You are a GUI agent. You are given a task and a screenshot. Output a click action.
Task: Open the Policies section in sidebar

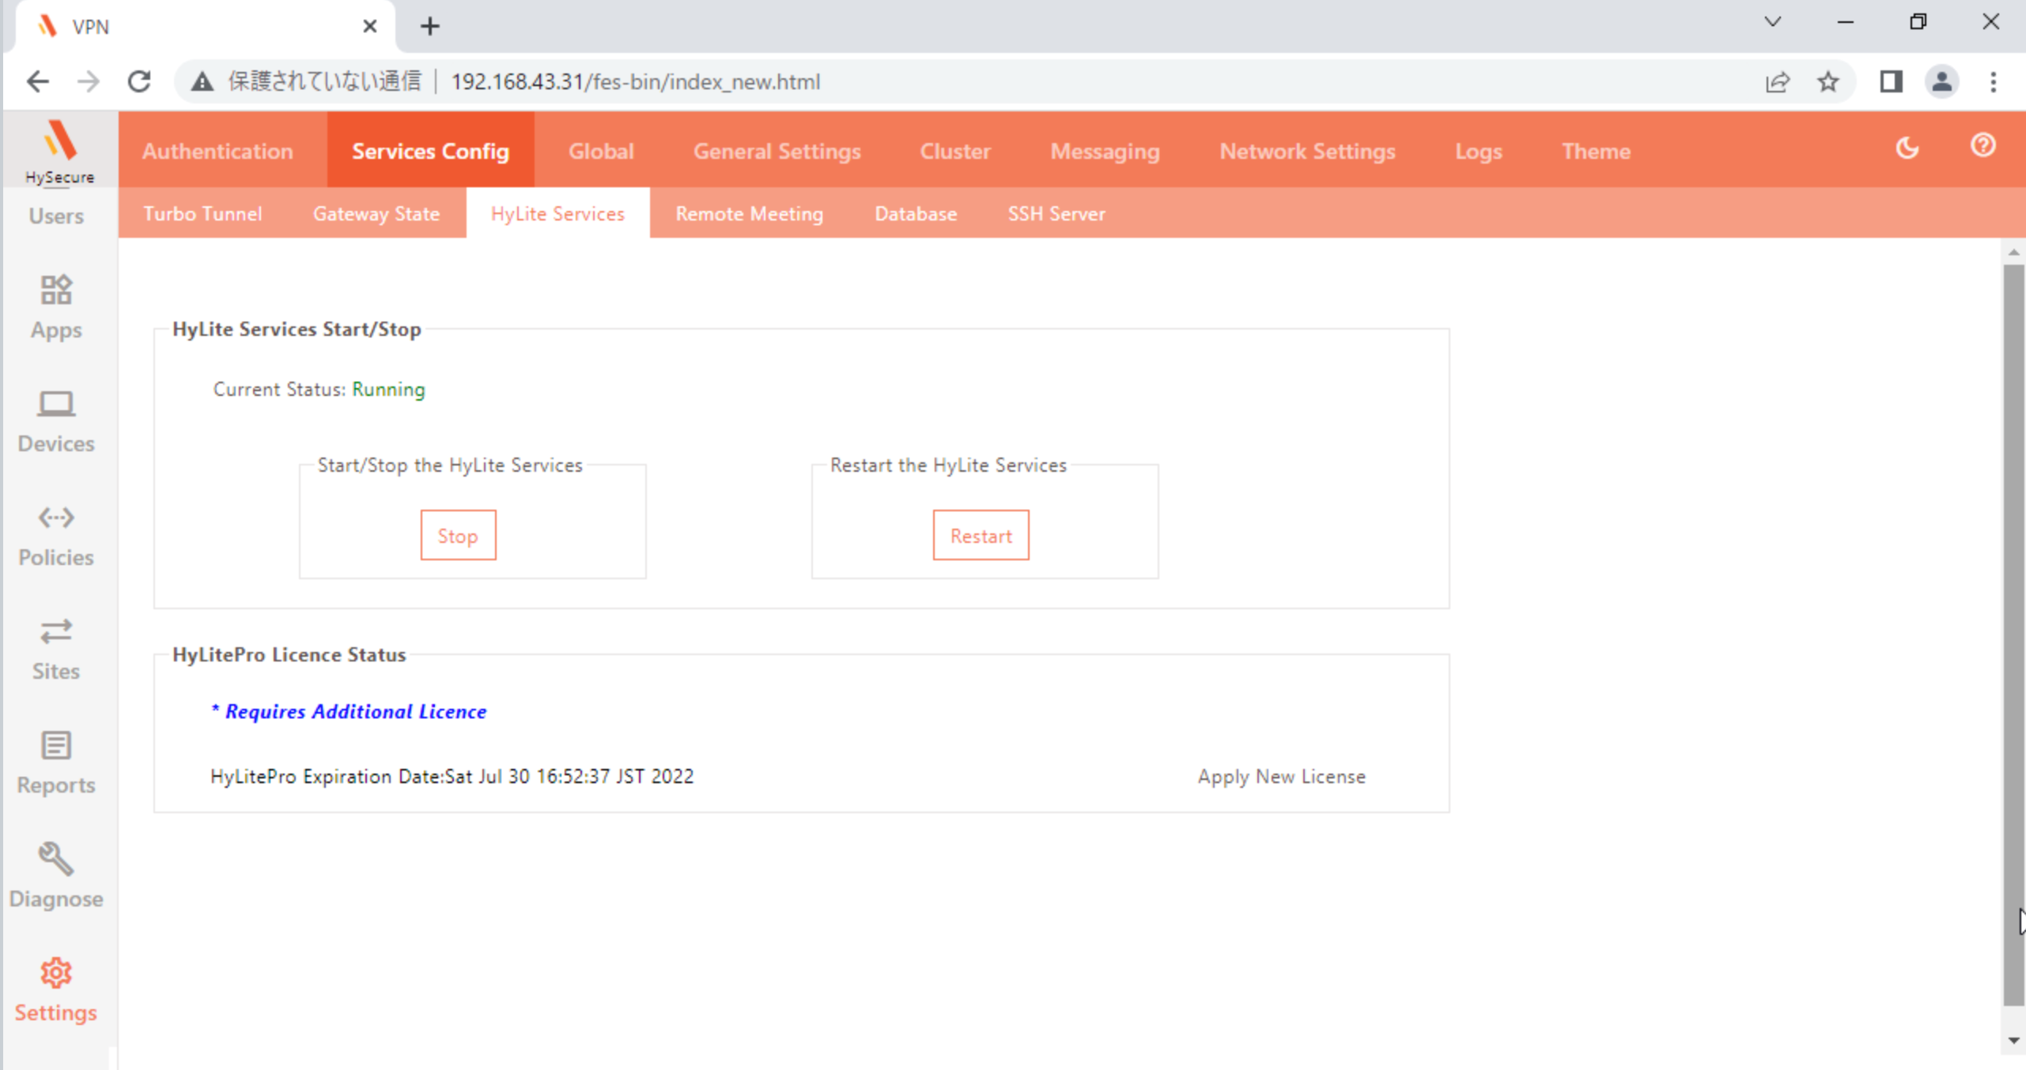[56, 535]
